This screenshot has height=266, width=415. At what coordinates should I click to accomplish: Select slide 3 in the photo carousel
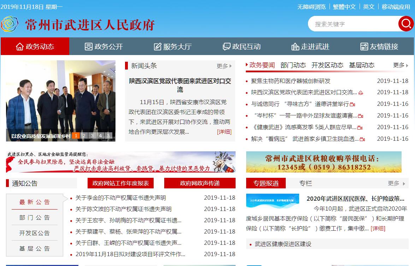(x=92, y=135)
